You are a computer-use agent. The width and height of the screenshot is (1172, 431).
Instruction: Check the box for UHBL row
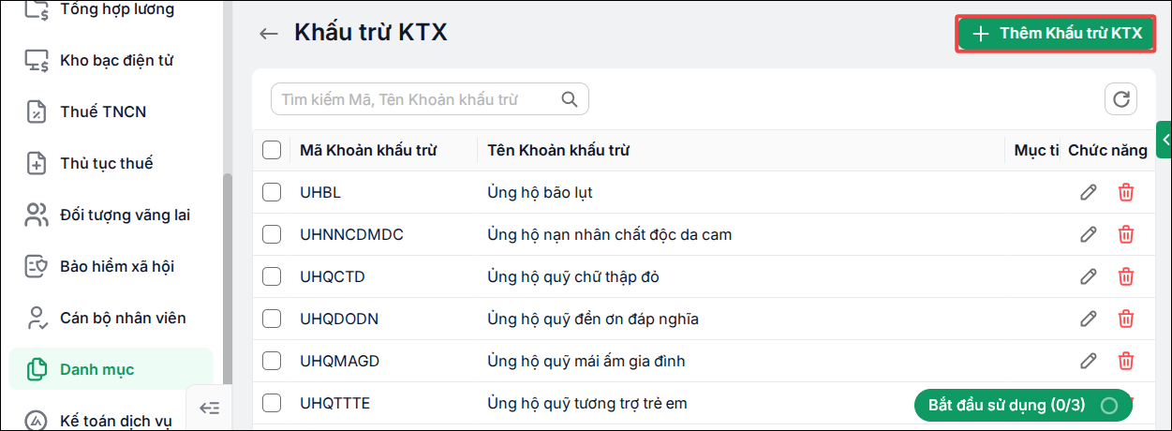272,192
